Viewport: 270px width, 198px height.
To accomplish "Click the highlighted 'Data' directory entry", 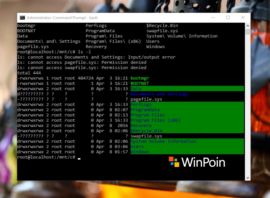I will (136, 89).
